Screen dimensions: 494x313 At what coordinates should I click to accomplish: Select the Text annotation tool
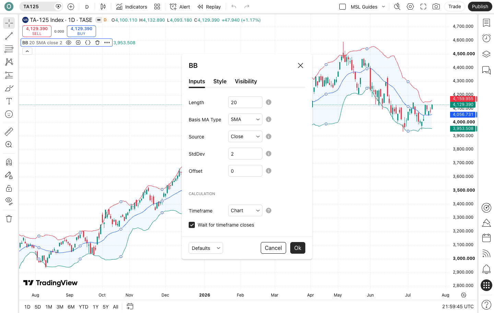click(9, 101)
